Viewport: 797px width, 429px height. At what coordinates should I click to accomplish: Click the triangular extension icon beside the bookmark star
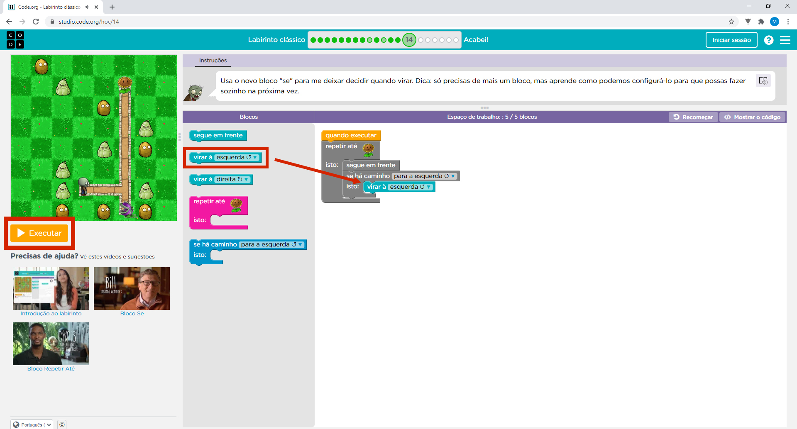748,22
